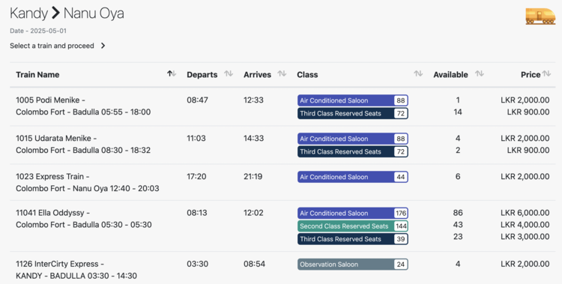Click departure time 11:03

point(196,139)
